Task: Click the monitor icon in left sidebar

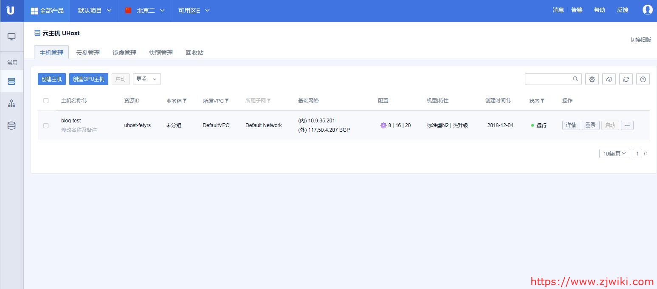Action: (x=11, y=37)
